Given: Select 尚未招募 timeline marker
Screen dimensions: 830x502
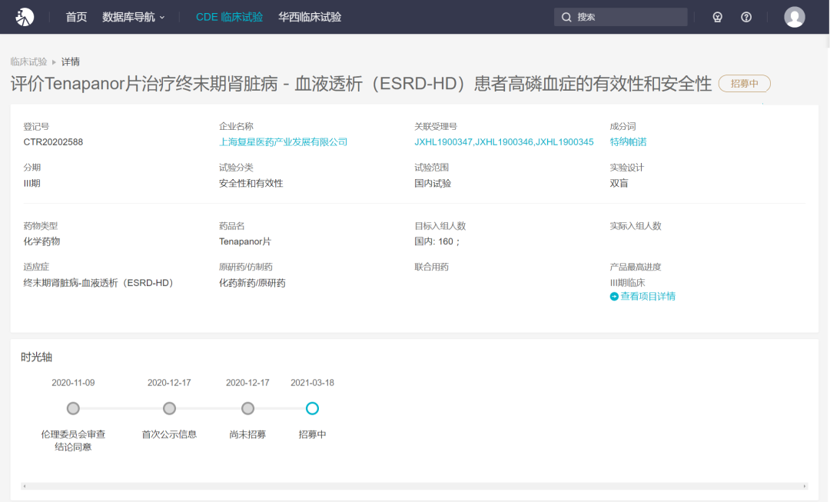Looking at the screenshot, I should [247, 408].
